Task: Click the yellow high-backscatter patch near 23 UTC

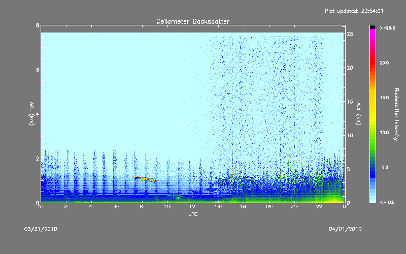Action: click(x=333, y=201)
